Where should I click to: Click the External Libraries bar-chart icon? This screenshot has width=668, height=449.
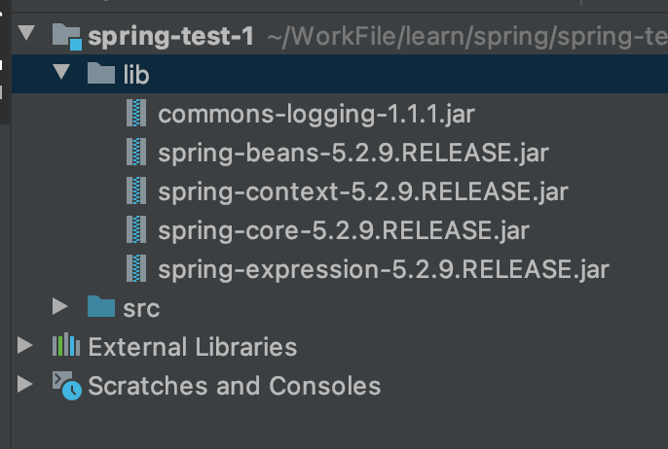(x=65, y=346)
